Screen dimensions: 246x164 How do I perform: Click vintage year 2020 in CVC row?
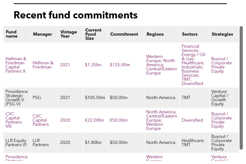coord(65,120)
